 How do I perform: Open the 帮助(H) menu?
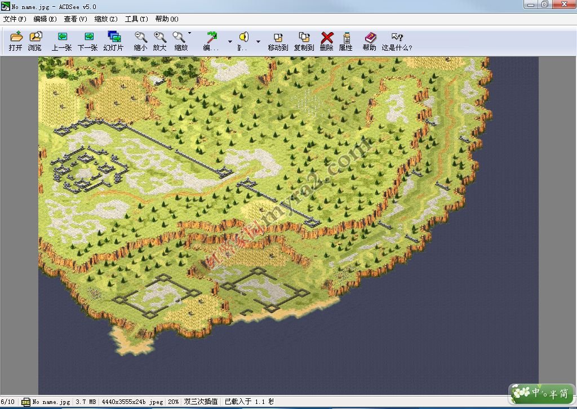click(x=167, y=19)
